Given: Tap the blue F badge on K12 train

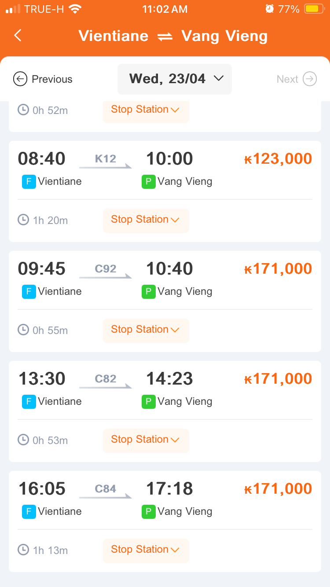Looking at the screenshot, I should (29, 181).
